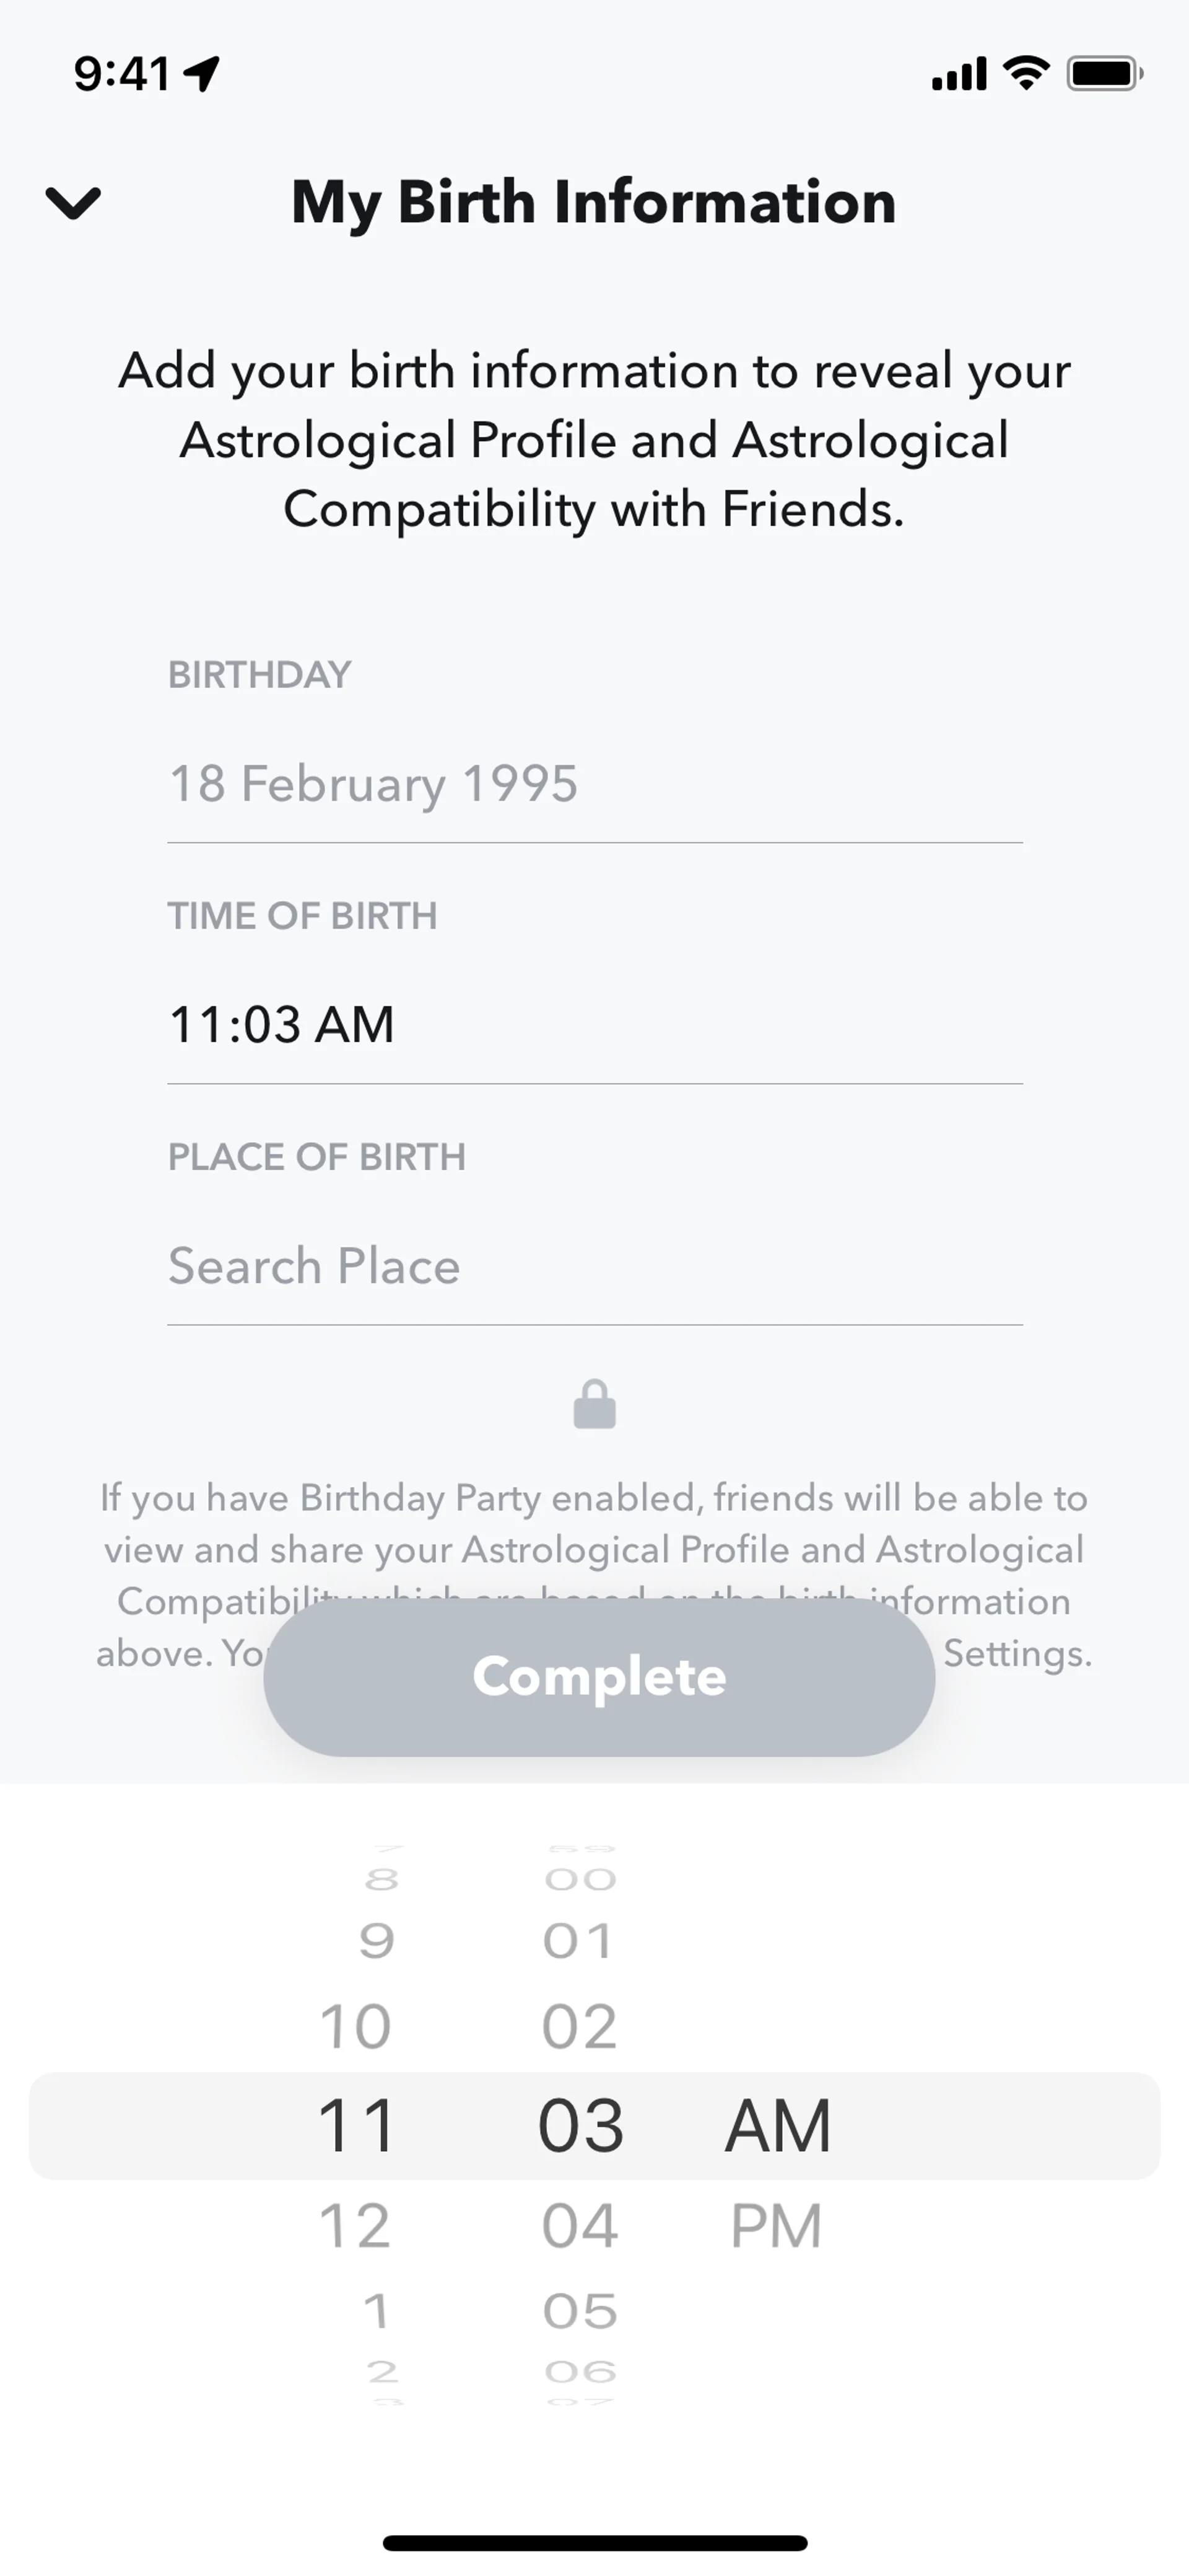Pick minute 02 in the picker wheel
Screen dimensions: 1189x2576
pos(580,2027)
